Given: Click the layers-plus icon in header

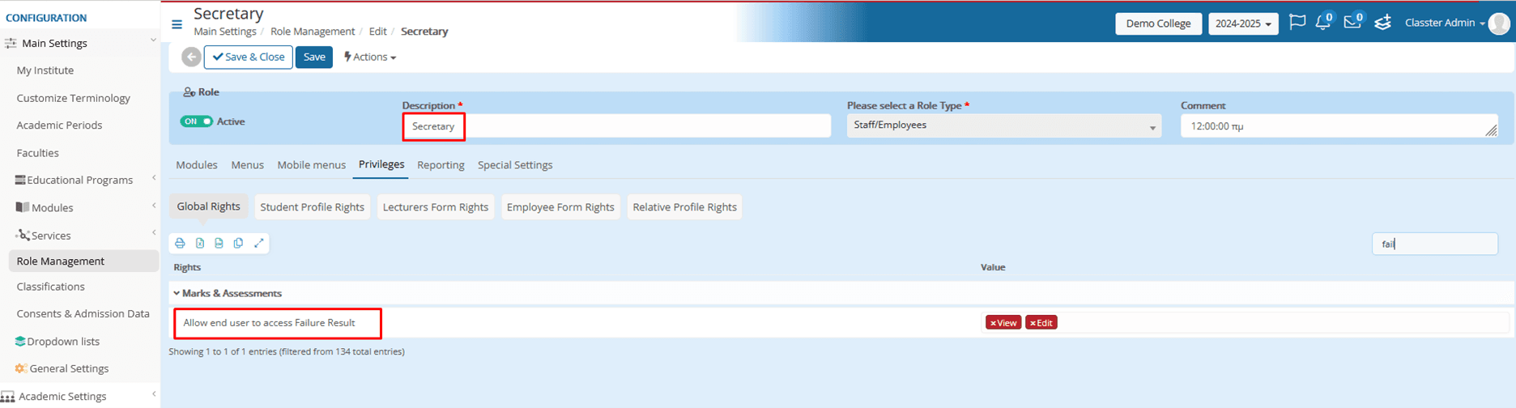Looking at the screenshot, I should point(1382,23).
